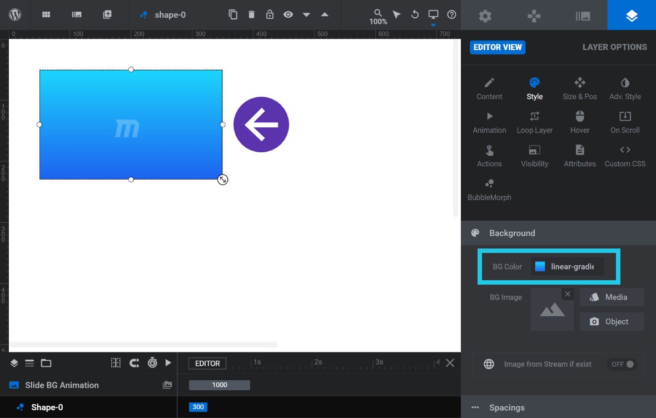Open the WordPress logo menu
Screen dimensions: 656x418
[15, 14]
